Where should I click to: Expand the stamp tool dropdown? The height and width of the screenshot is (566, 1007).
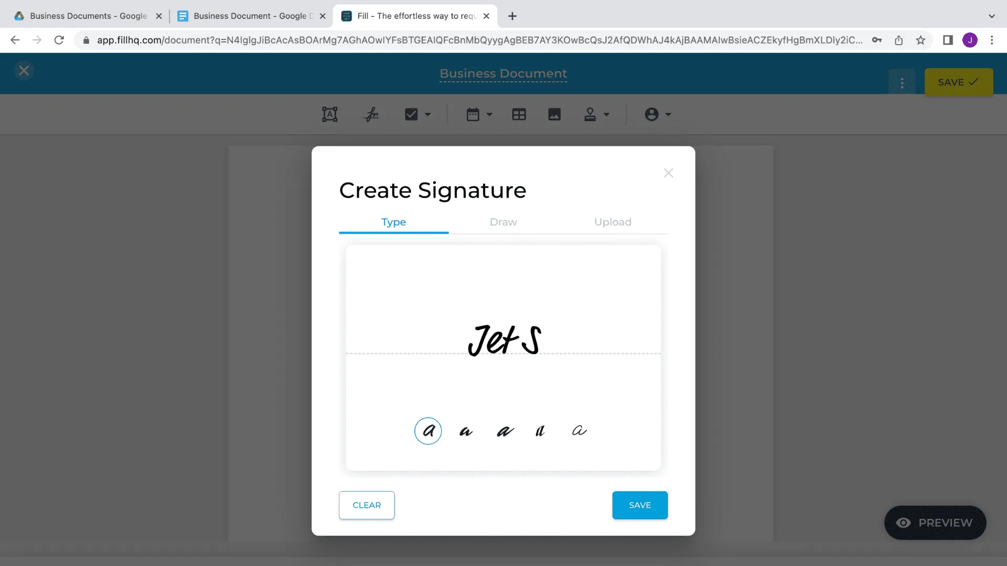[x=607, y=114]
